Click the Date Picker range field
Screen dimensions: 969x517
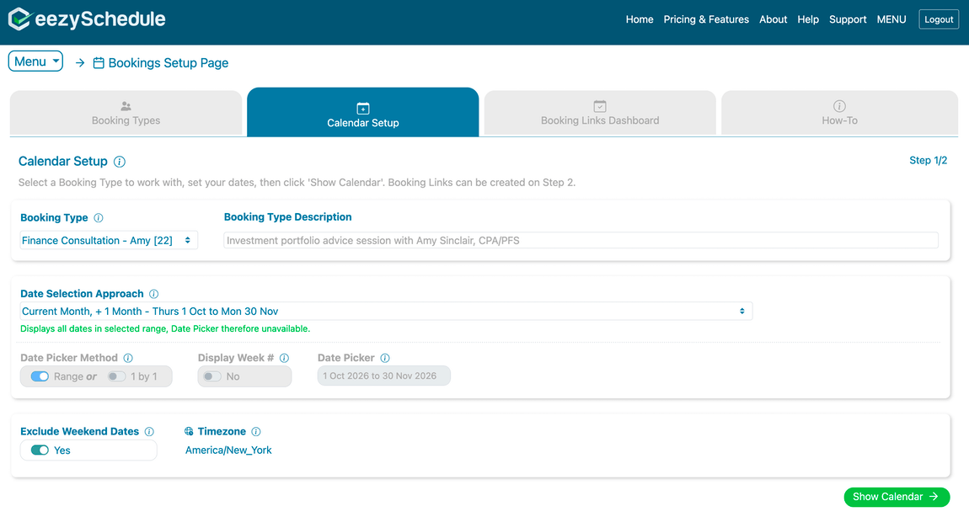coord(383,376)
